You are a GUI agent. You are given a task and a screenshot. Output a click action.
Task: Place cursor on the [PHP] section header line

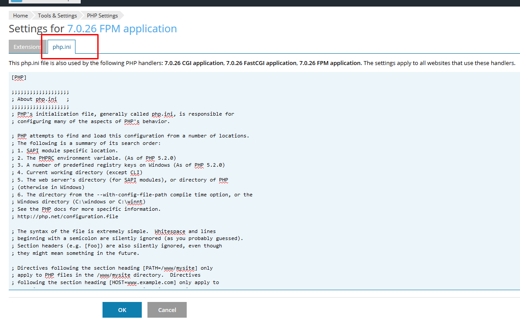19,77
